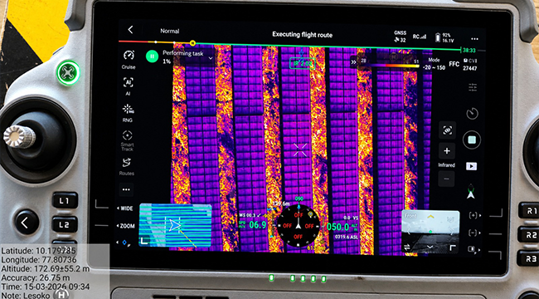Image resolution: width=539 pixels, height=299 pixels.
Task: Open the map thumbnail view
Action: pos(175,226)
